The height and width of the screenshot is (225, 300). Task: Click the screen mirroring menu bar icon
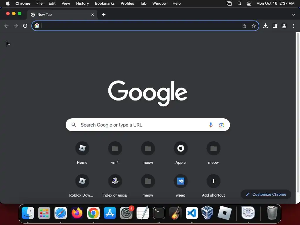[x=229, y=4]
